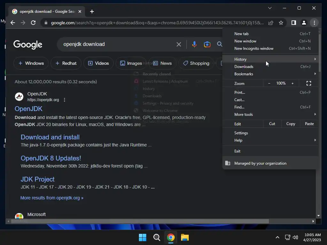The image size is (327, 245).
Task: Choose Find from the menu
Action: click(x=270, y=107)
